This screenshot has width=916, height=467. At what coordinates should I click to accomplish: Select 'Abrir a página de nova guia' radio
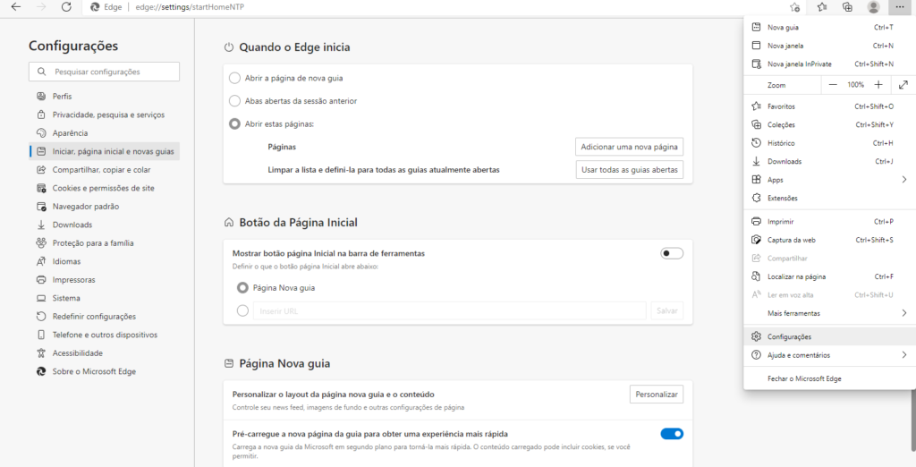pyautogui.click(x=235, y=78)
